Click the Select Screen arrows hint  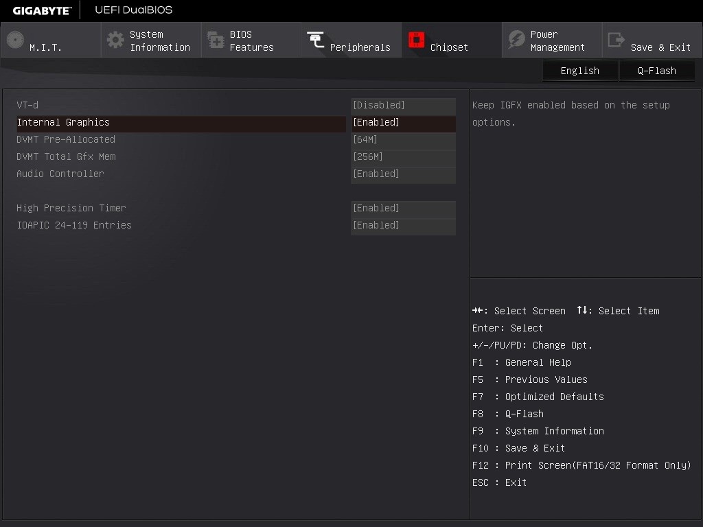pyautogui.click(x=519, y=311)
